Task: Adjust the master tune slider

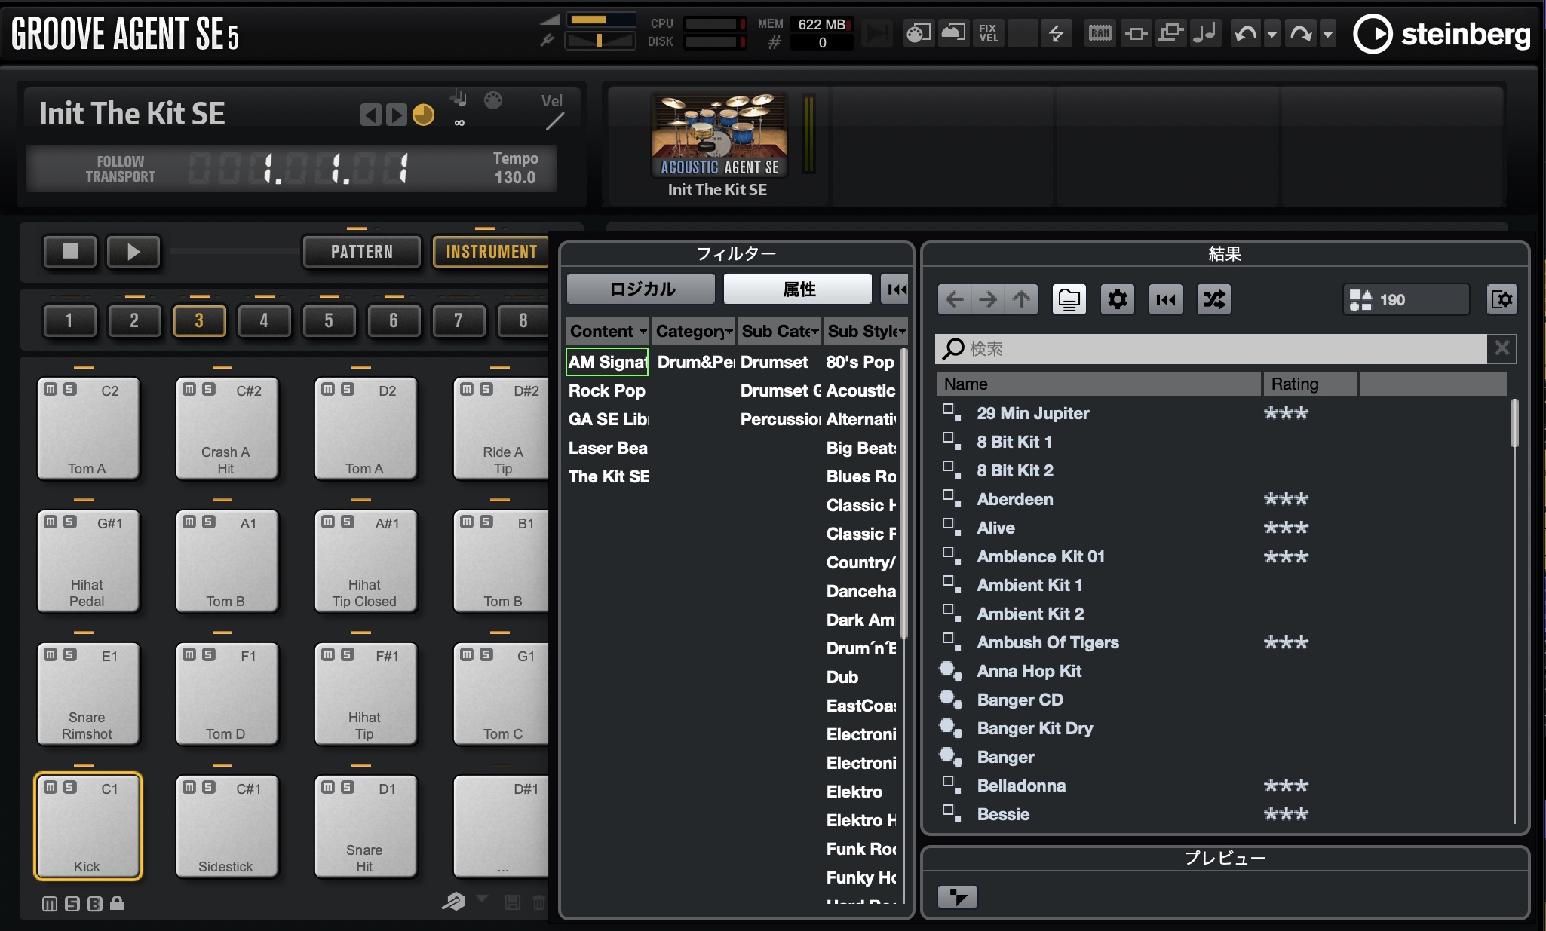Action: click(600, 41)
